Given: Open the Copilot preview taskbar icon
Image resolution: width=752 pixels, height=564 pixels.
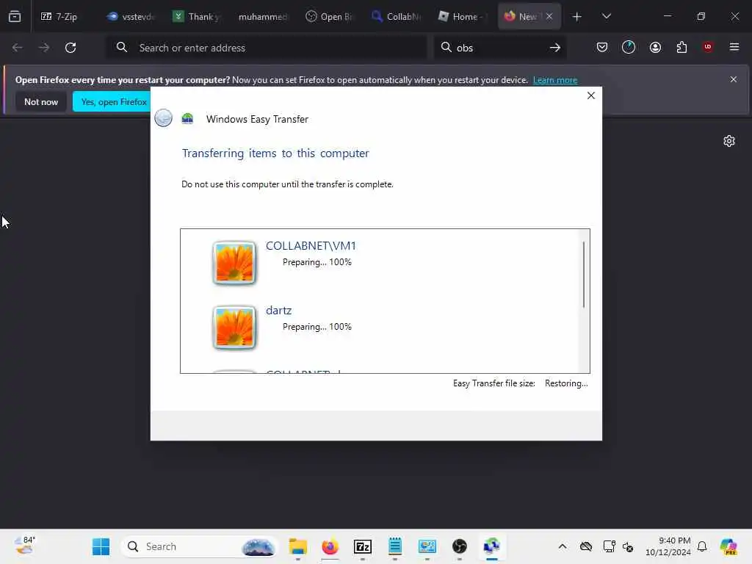Looking at the screenshot, I should [x=729, y=546].
